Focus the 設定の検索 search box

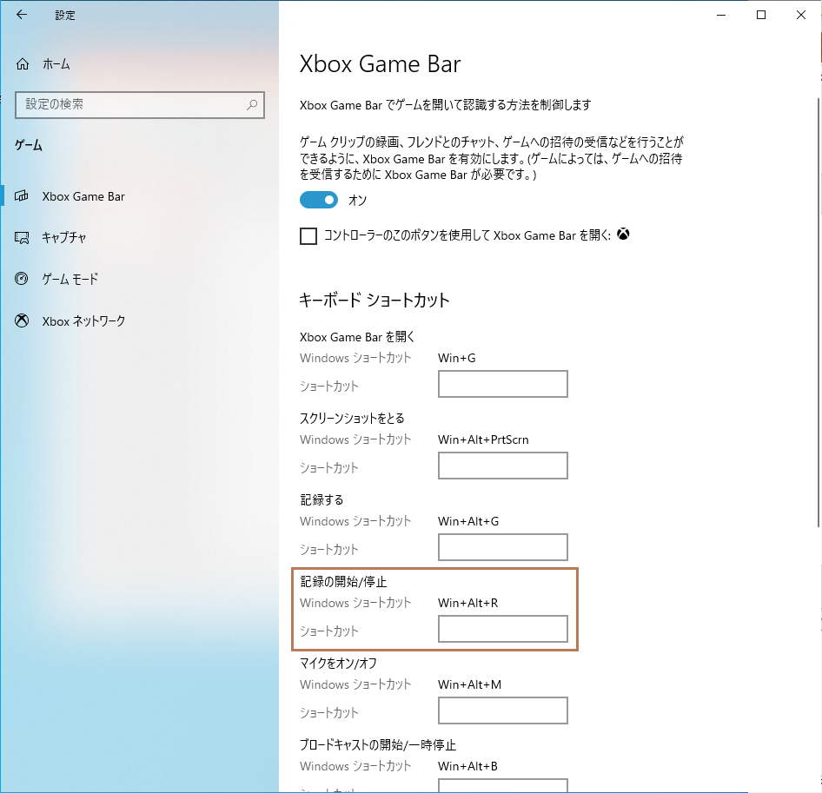pos(139,105)
